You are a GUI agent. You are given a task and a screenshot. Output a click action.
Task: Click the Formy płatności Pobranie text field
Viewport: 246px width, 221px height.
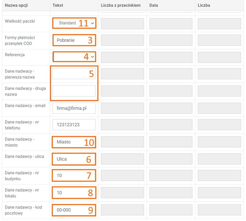[74, 40]
